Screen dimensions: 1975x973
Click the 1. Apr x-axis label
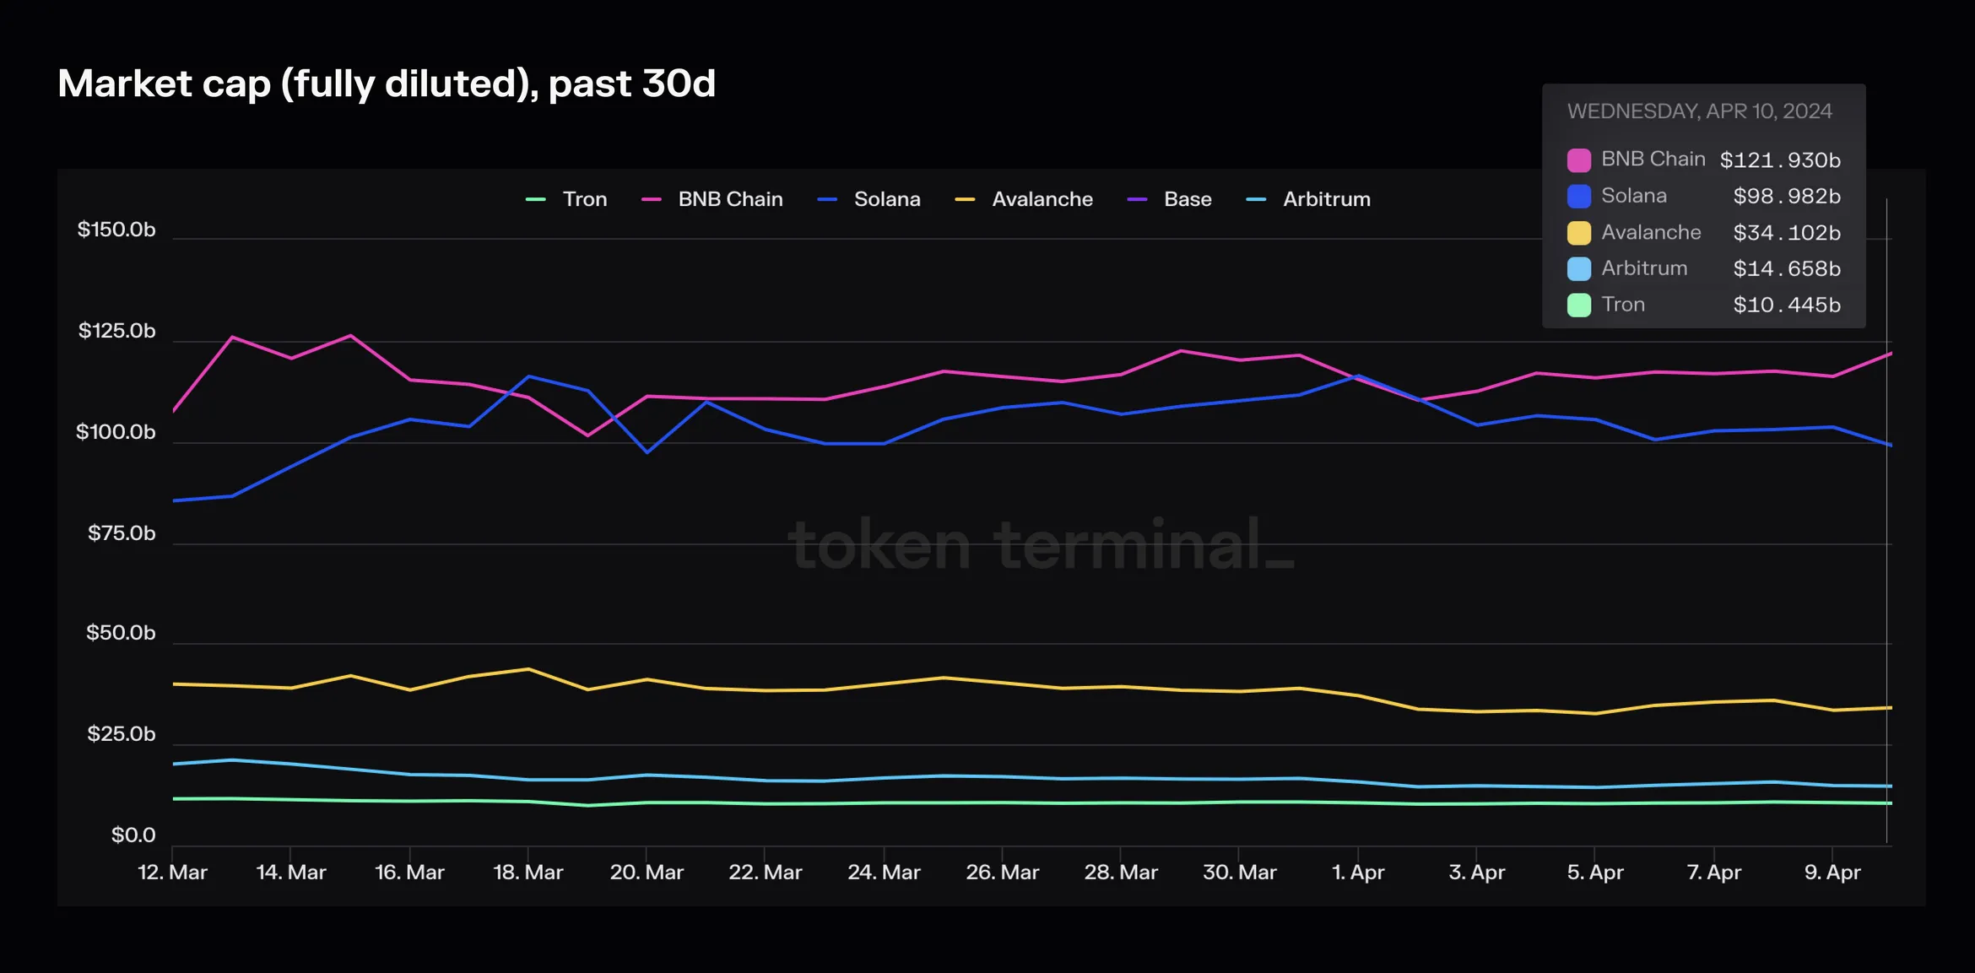(1358, 873)
